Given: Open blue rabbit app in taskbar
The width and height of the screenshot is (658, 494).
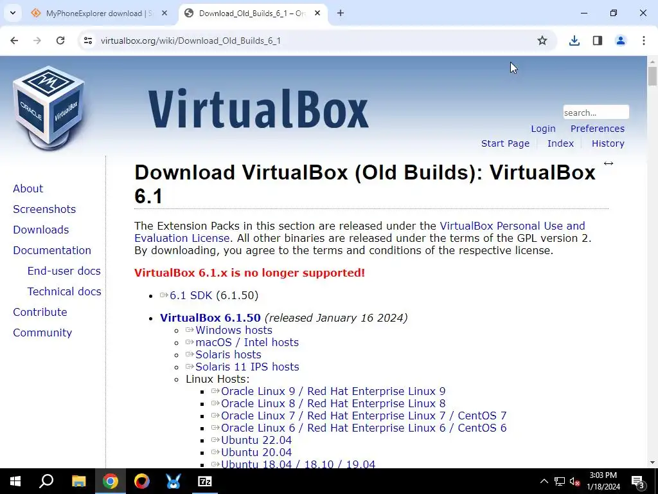Looking at the screenshot, I should [173, 481].
